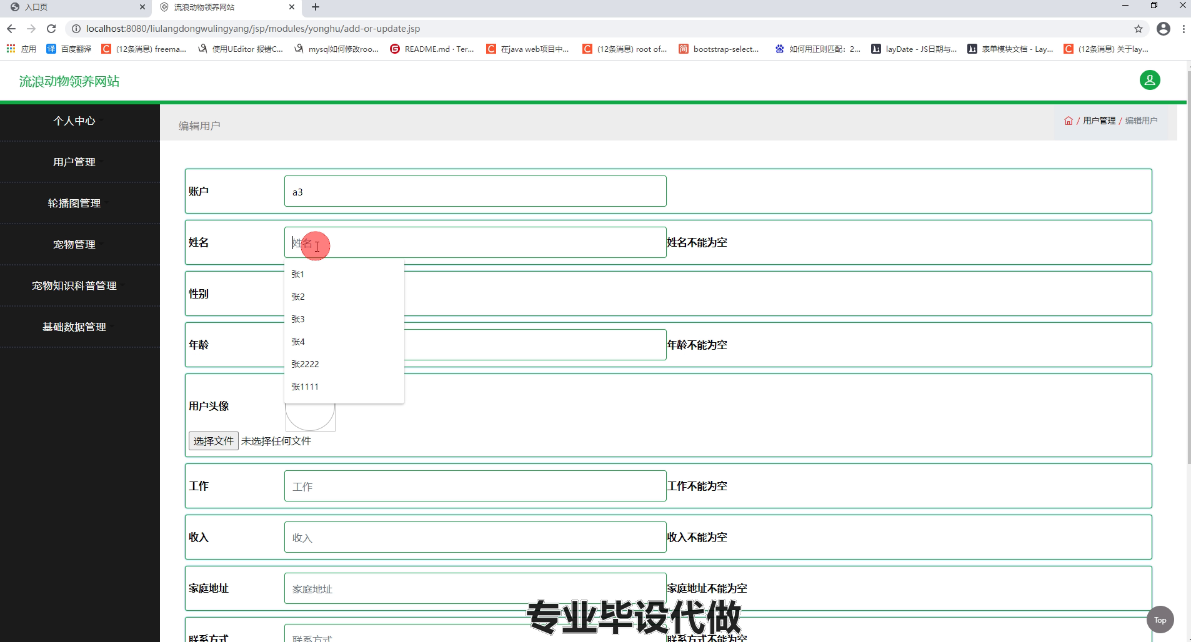
Task: Click the page vertical scrollbar
Action: (1189, 269)
